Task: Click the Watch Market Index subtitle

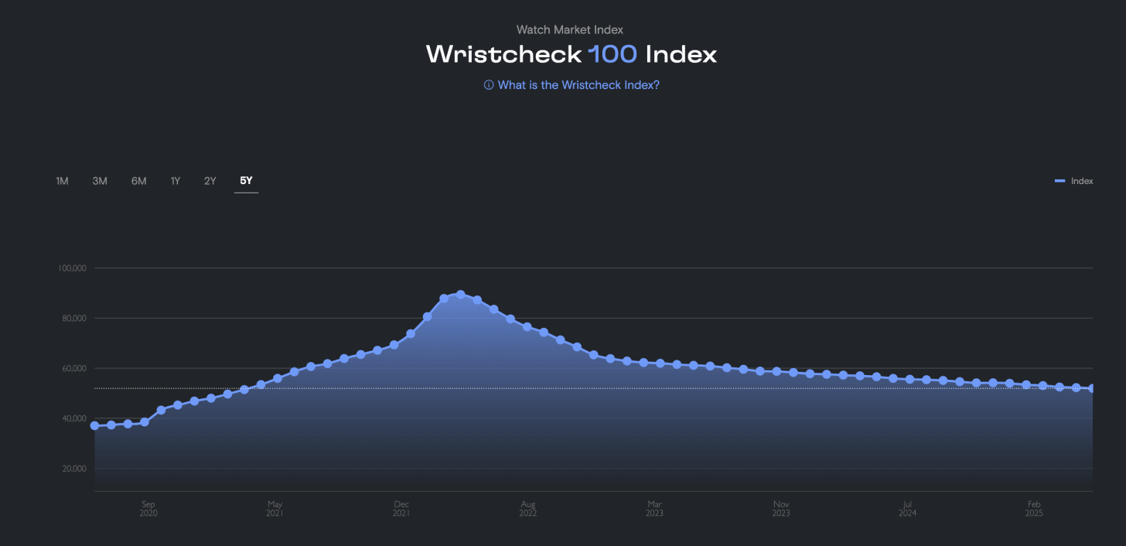Action: point(570,29)
